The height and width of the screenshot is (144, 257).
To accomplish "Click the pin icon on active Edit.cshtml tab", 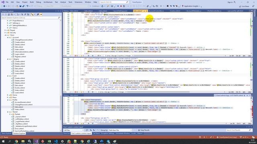I will [144, 11].
